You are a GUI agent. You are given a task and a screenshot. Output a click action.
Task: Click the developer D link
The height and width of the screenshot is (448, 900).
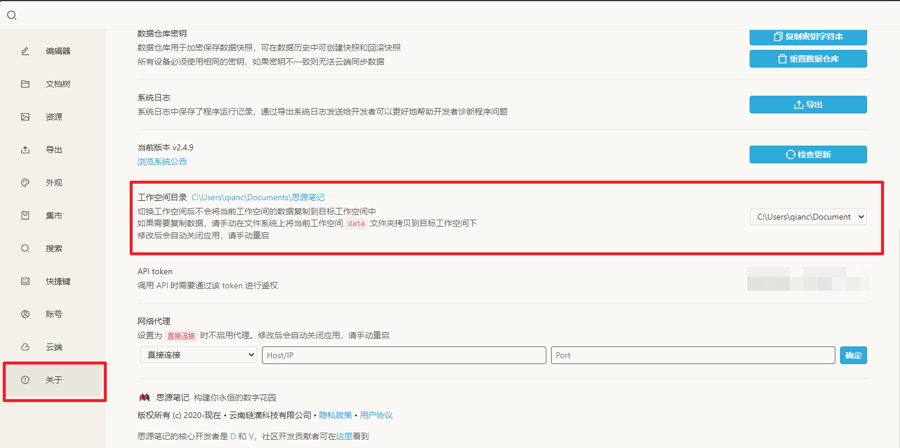tap(233, 436)
